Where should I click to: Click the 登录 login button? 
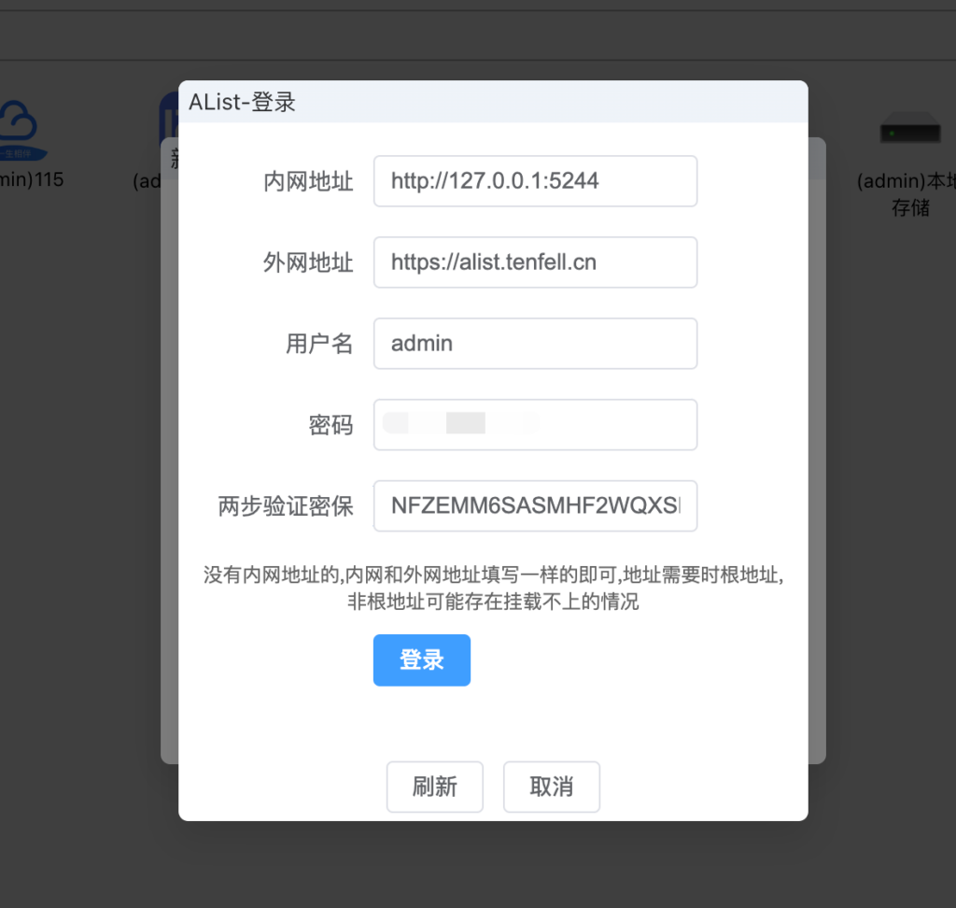[x=421, y=660]
